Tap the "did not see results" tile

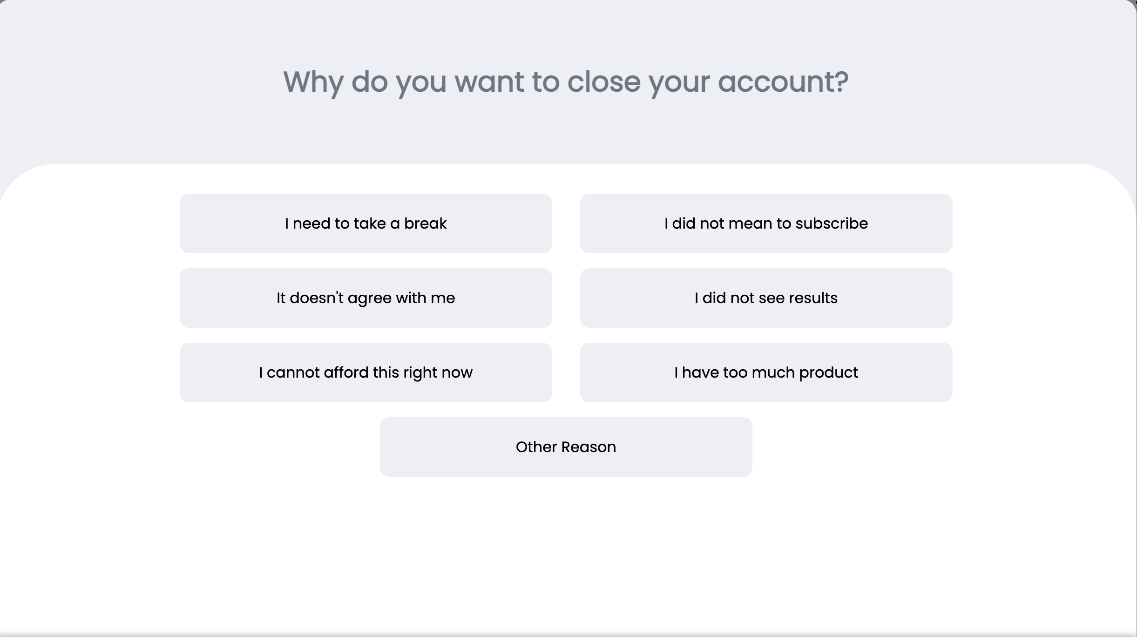[x=766, y=298]
